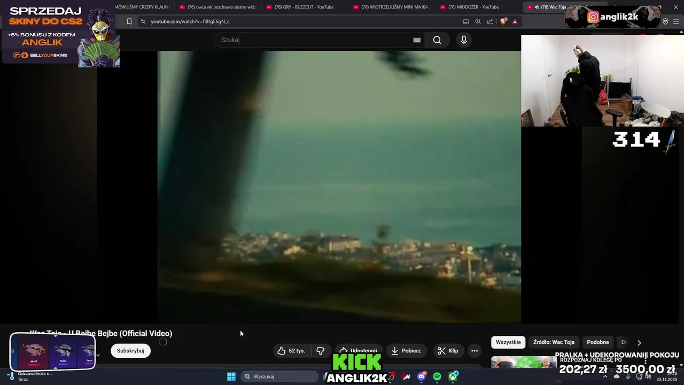Viewport: 684px width, 385px height.
Task: Click the anglik2k Instagram overlay
Action: click(612, 17)
